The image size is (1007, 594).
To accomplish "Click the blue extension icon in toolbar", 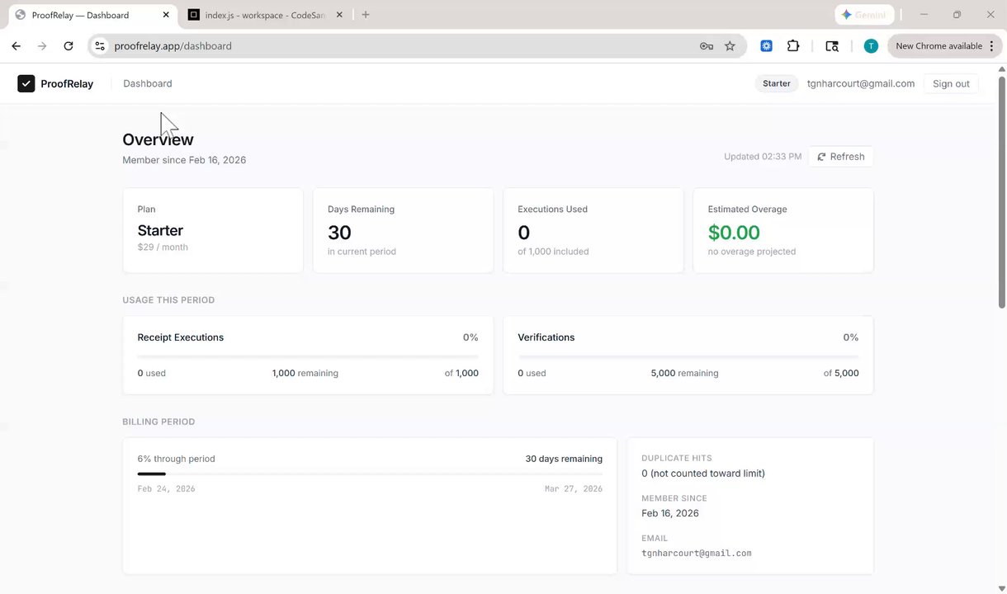I will click(766, 46).
